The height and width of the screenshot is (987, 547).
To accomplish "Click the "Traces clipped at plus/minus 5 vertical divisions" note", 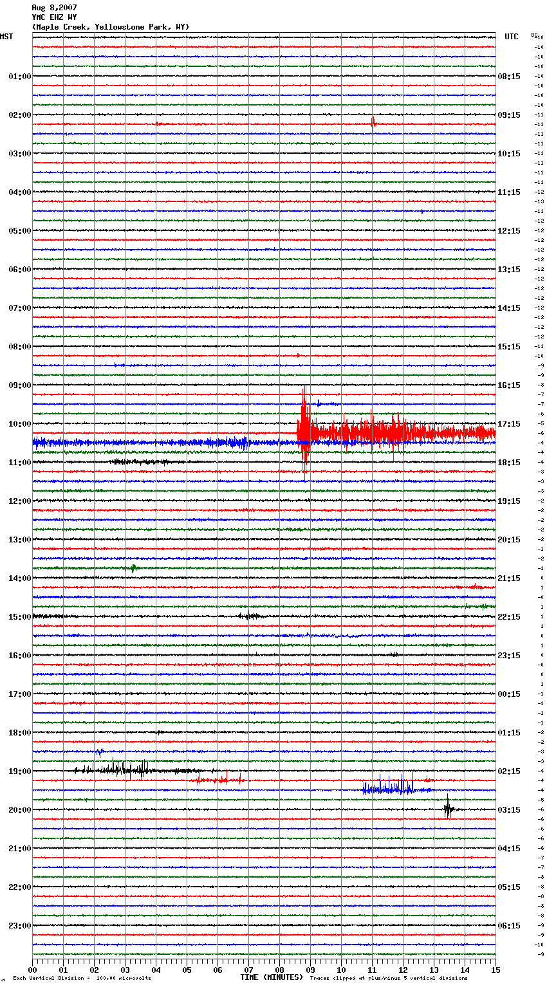I will tap(389, 978).
